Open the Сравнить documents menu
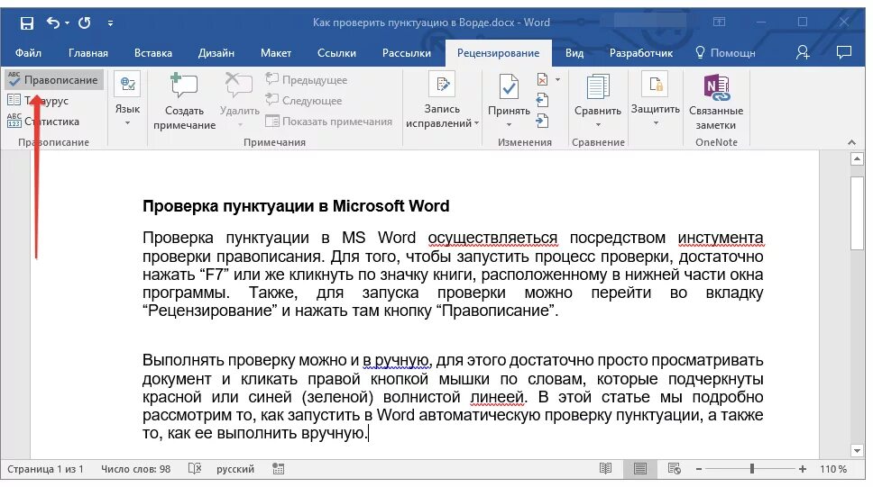This screenshot has height=487, width=873. pyautogui.click(x=597, y=100)
